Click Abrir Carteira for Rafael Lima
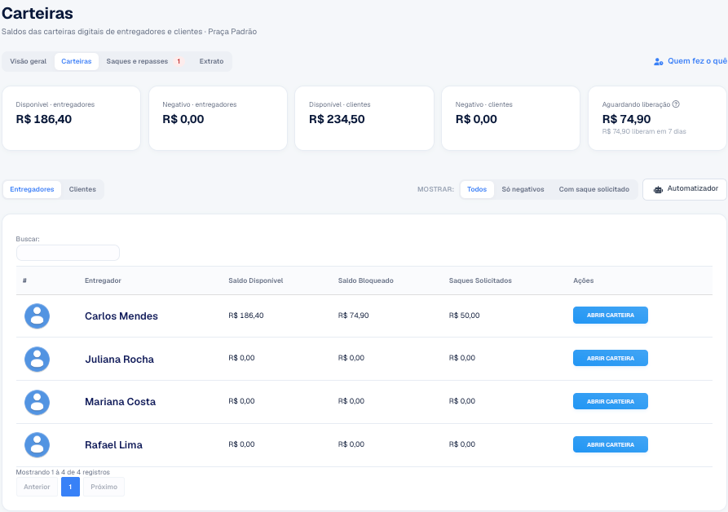 click(x=610, y=444)
